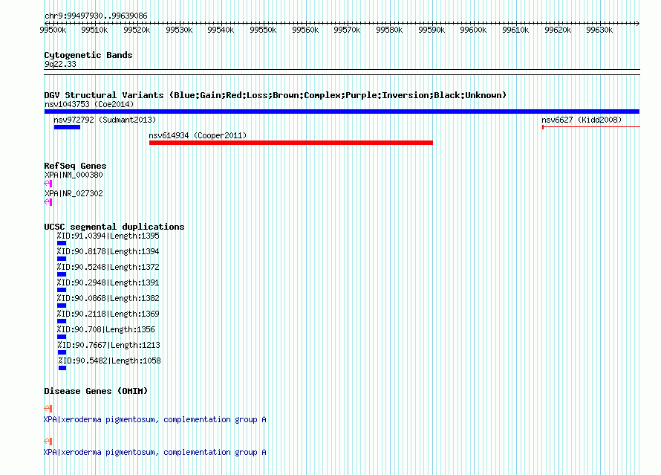Click the nsv1043753 (Coe2014) label
The height and width of the screenshot is (475, 661).
(x=89, y=104)
